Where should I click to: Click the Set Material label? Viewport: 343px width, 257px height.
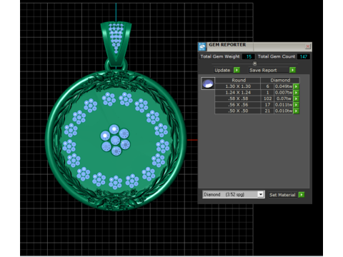[x=282, y=195]
